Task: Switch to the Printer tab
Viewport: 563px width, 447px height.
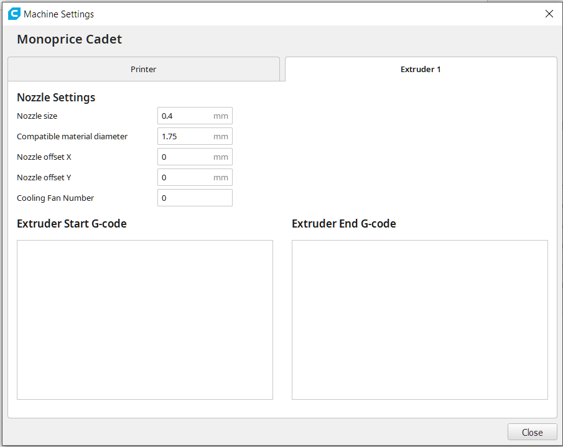Action: coord(144,69)
